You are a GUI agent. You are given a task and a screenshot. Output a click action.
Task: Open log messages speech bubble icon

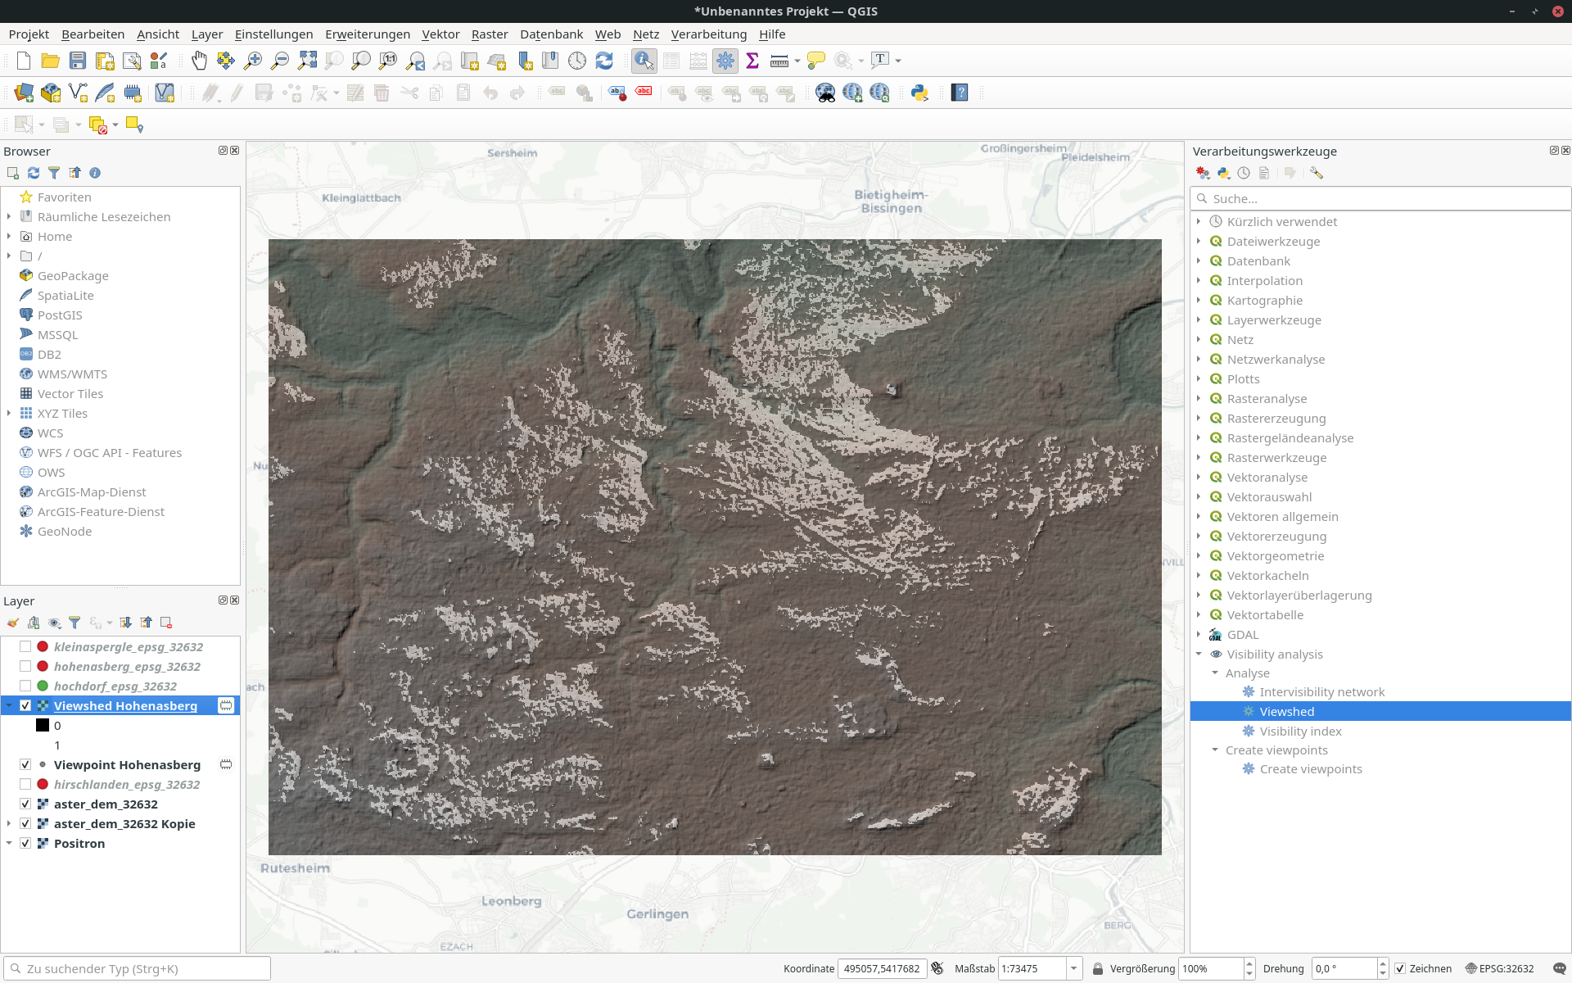coord(1559,968)
